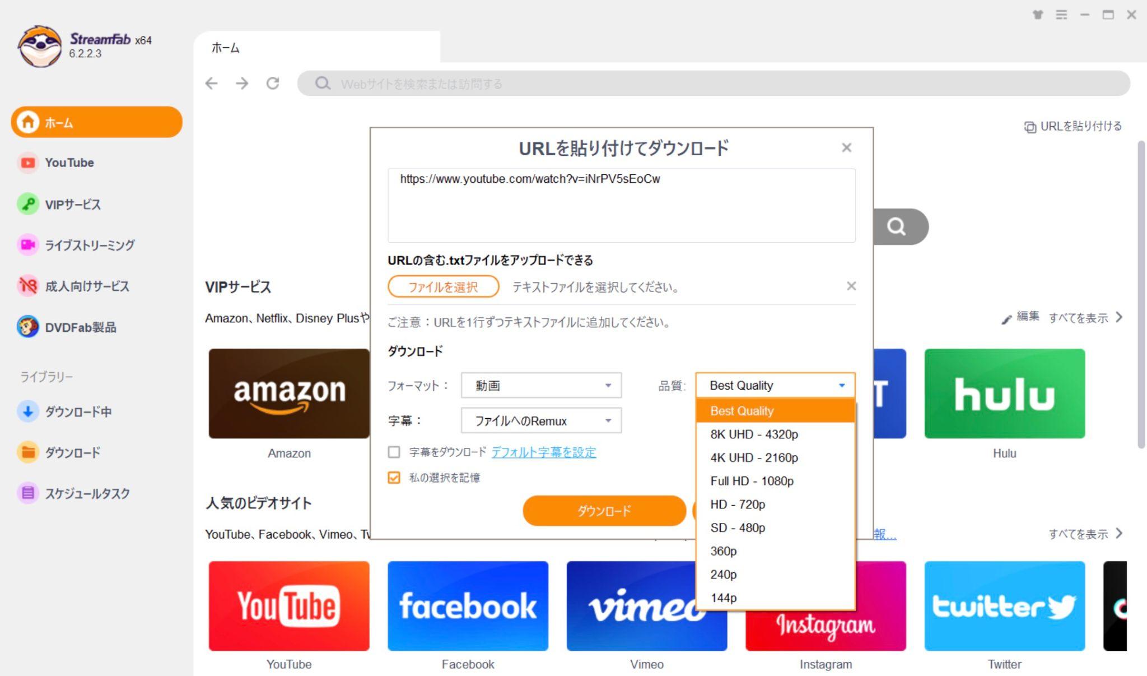Minimize the StreamFab window
Image resolution: width=1147 pixels, height=676 pixels.
[x=1085, y=15]
